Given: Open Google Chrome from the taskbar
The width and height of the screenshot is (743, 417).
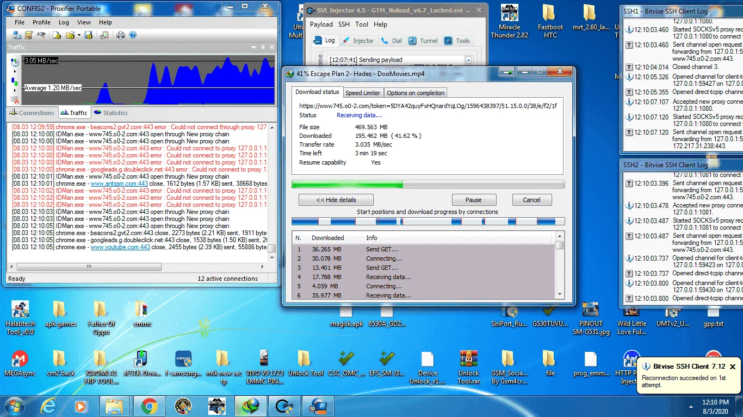Looking at the screenshot, I should [149, 406].
